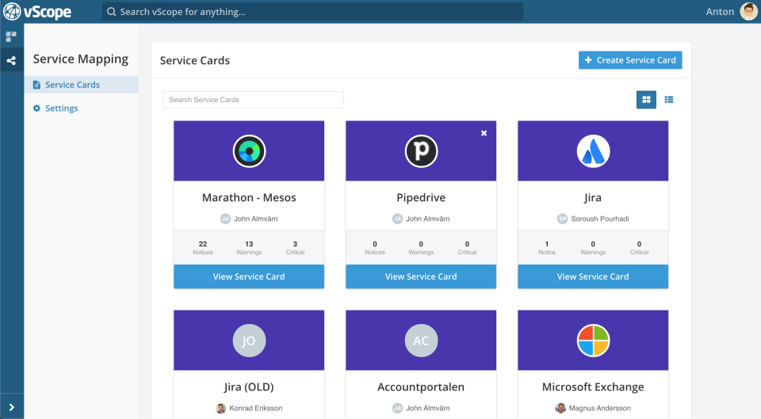This screenshot has height=419, width=761.
Task: Click the Marathon - Mesos card title
Action: click(249, 197)
